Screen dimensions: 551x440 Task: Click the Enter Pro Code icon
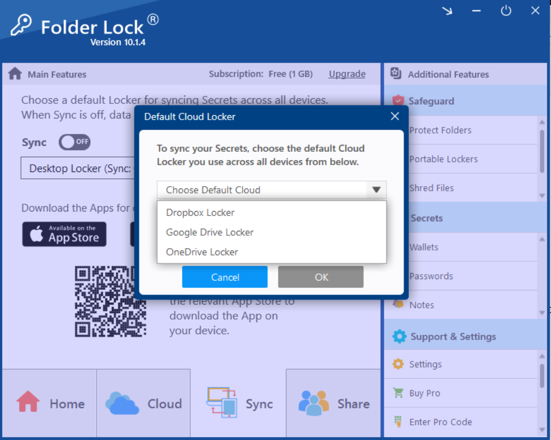(x=398, y=421)
